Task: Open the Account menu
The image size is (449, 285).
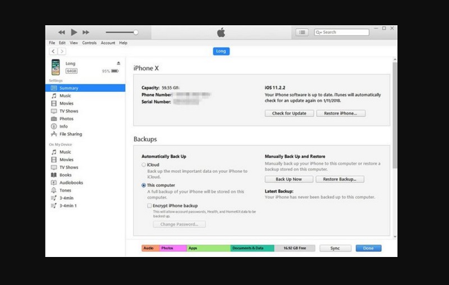Action: [x=108, y=43]
